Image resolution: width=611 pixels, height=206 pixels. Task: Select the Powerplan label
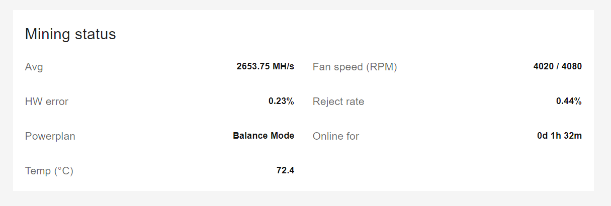pos(50,136)
